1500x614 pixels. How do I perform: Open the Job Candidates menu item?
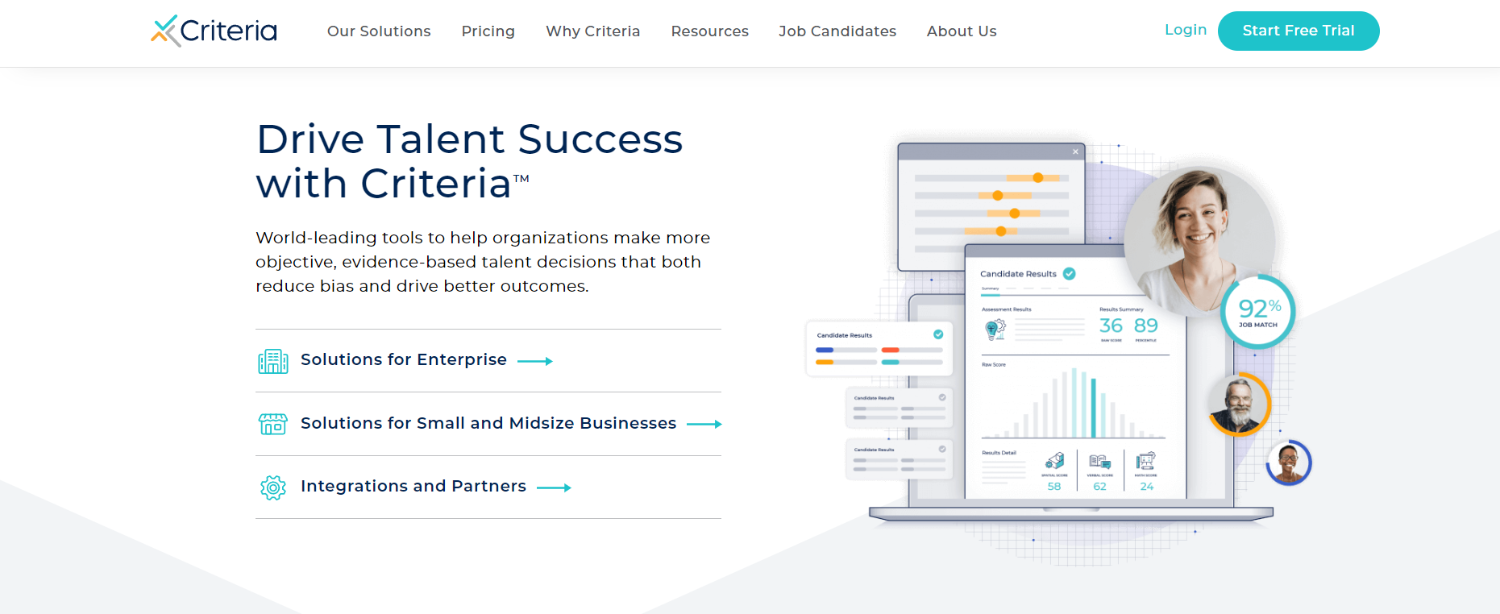837,31
